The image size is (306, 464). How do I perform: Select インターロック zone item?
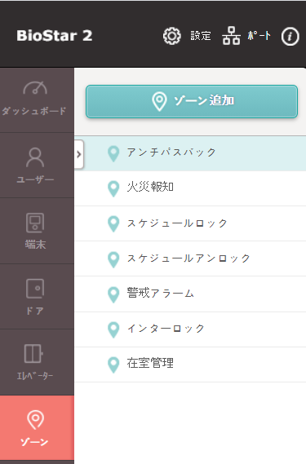click(190, 329)
